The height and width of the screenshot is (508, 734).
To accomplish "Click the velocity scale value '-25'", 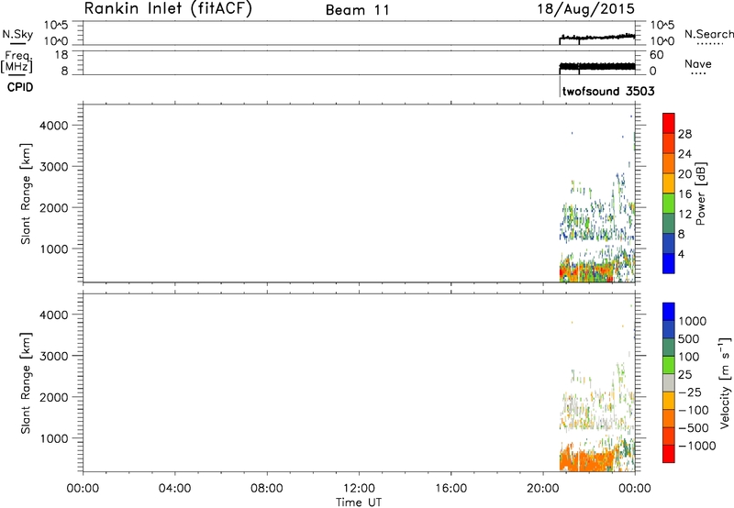I will pyautogui.click(x=690, y=392).
